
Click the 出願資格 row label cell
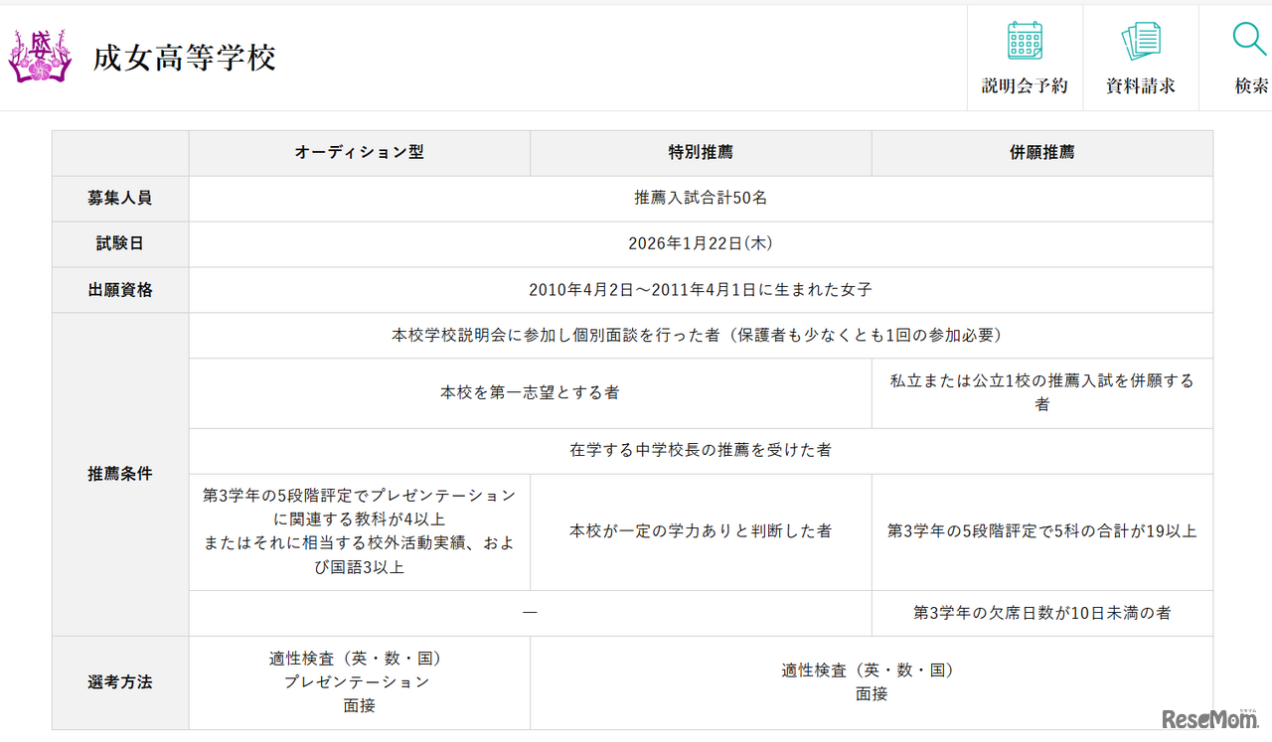pos(120,289)
